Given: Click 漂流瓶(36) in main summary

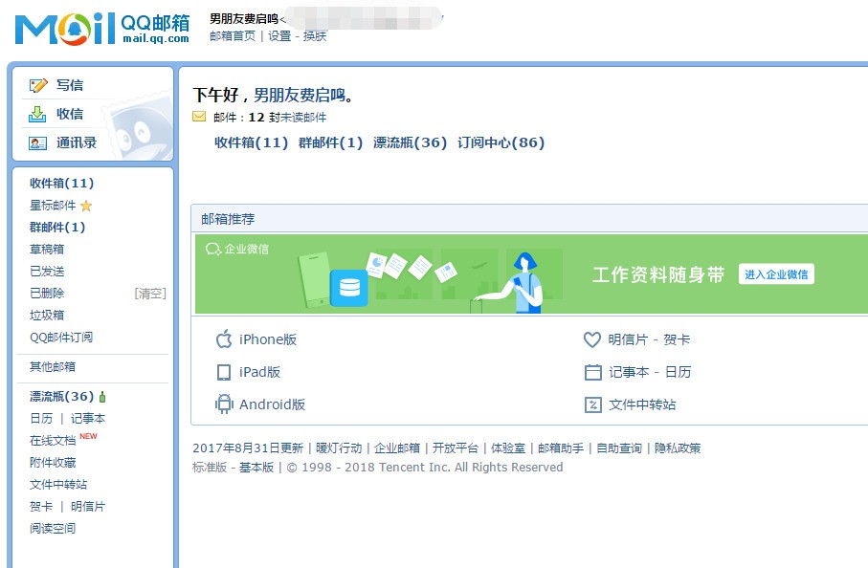Looking at the screenshot, I should tap(410, 142).
